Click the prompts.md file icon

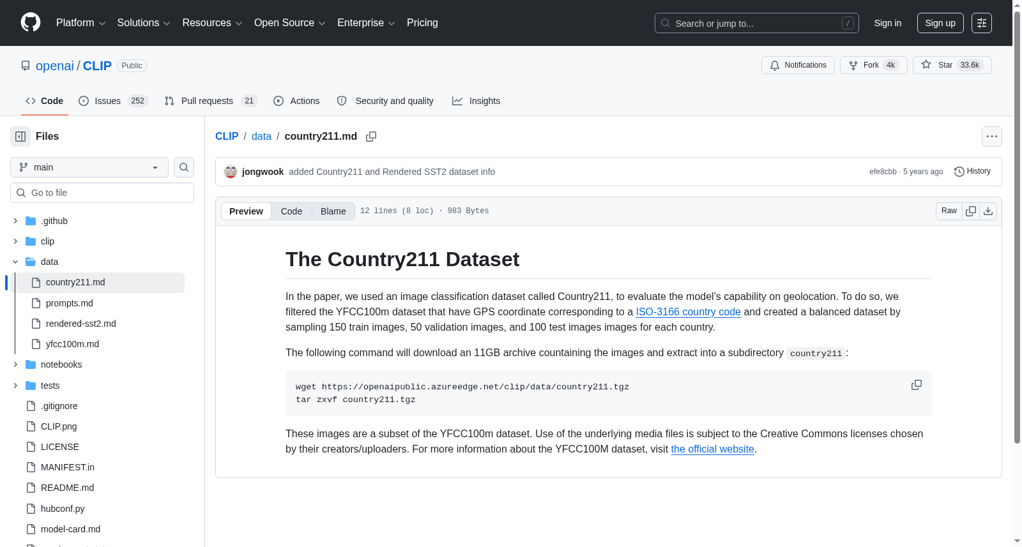(x=36, y=303)
